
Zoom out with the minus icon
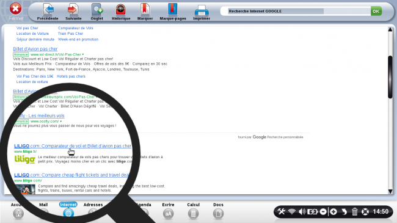point(323,211)
